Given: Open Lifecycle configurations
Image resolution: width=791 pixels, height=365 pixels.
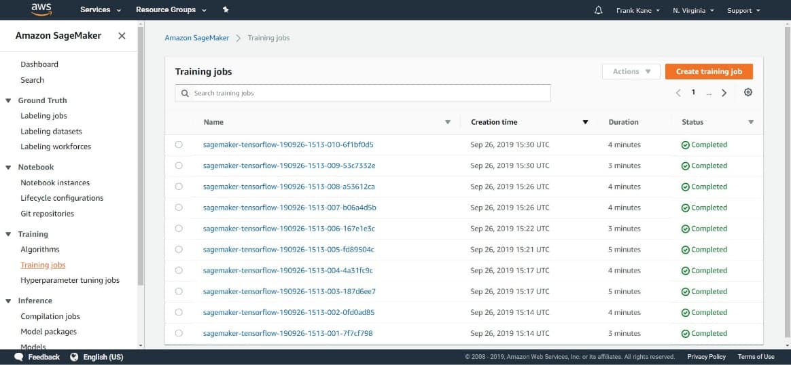Looking at the screenshot, I should (x=62, y=198).
